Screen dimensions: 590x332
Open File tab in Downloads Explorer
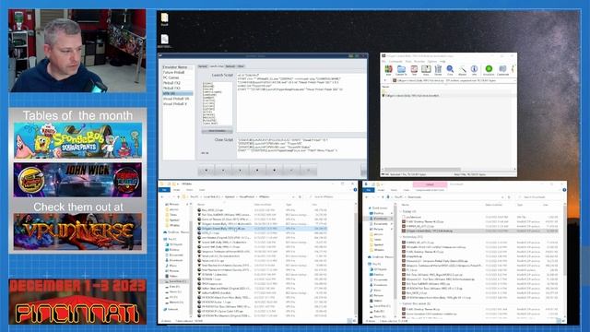click(369, 190)
